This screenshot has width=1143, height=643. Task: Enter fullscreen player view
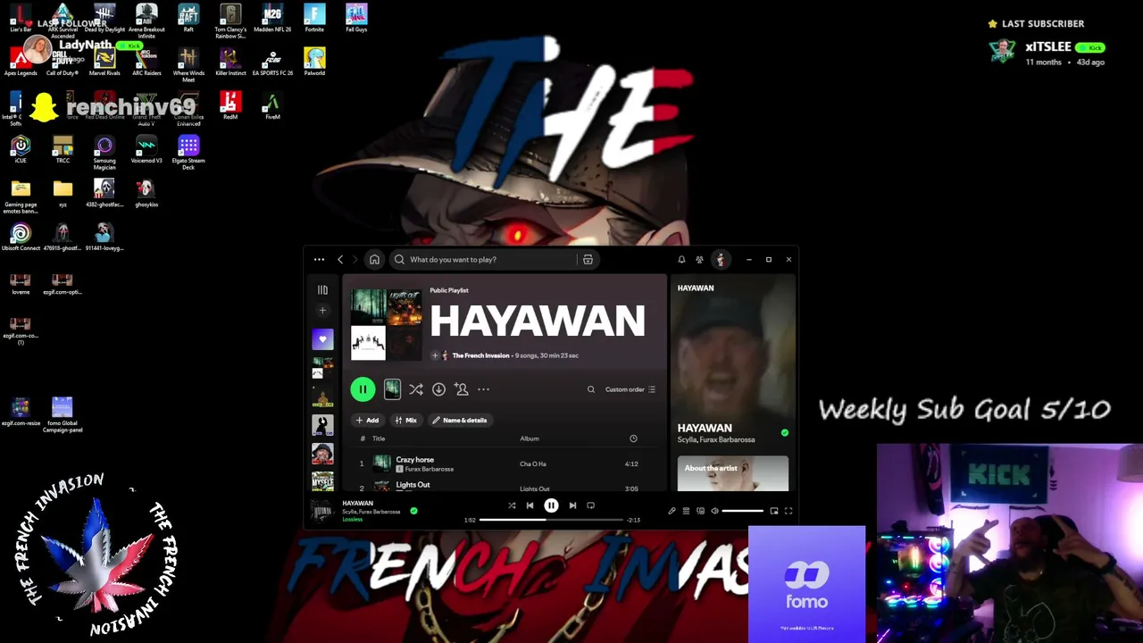coord(788,511)
